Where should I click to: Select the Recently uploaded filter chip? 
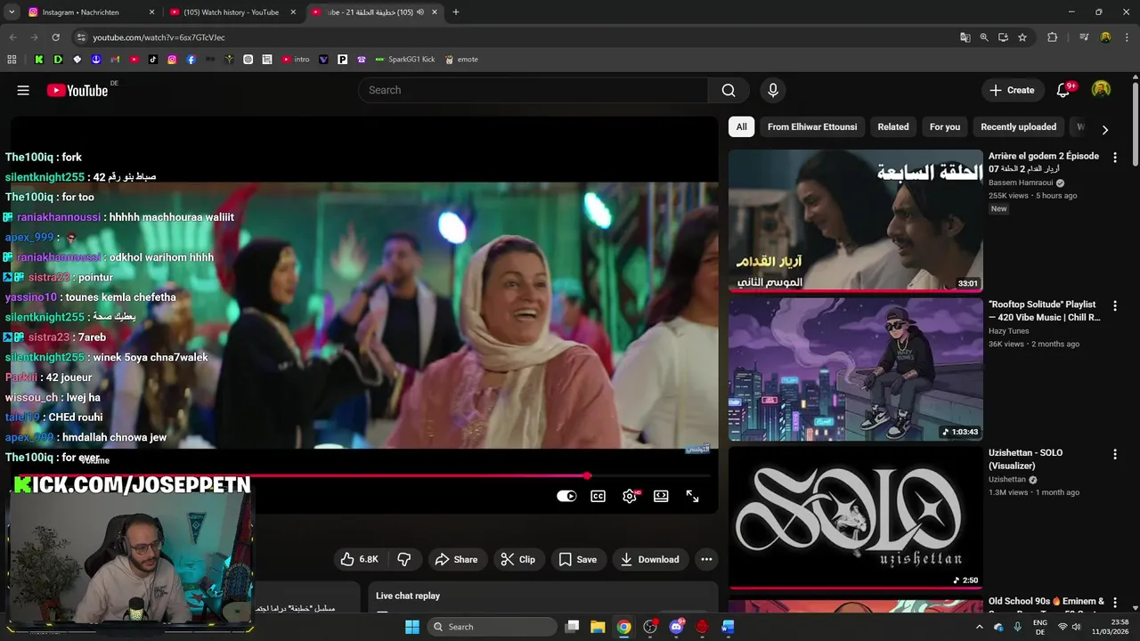click(1018, 126)
